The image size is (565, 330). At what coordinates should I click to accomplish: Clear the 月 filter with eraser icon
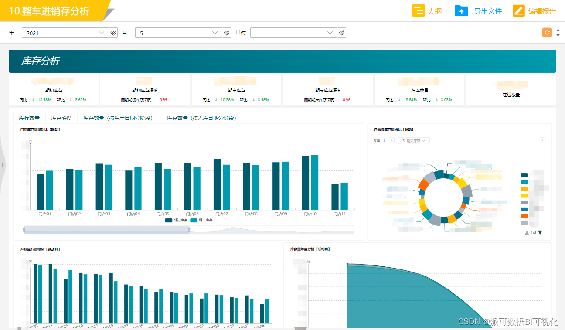coord(227,33)
